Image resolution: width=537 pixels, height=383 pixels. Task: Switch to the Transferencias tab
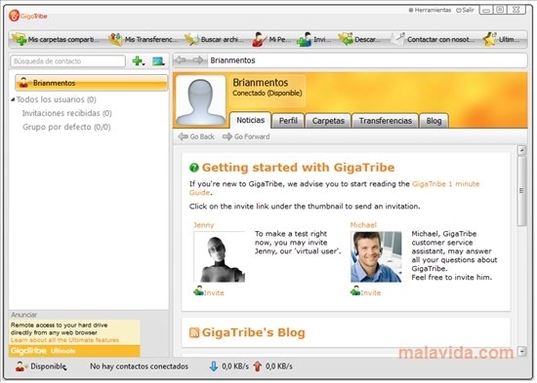point(386,121)
